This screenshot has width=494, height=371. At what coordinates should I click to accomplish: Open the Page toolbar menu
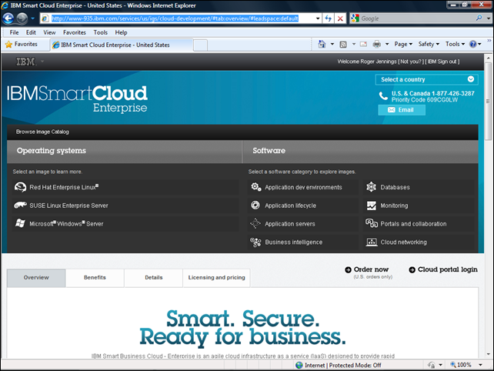point(403,44)
